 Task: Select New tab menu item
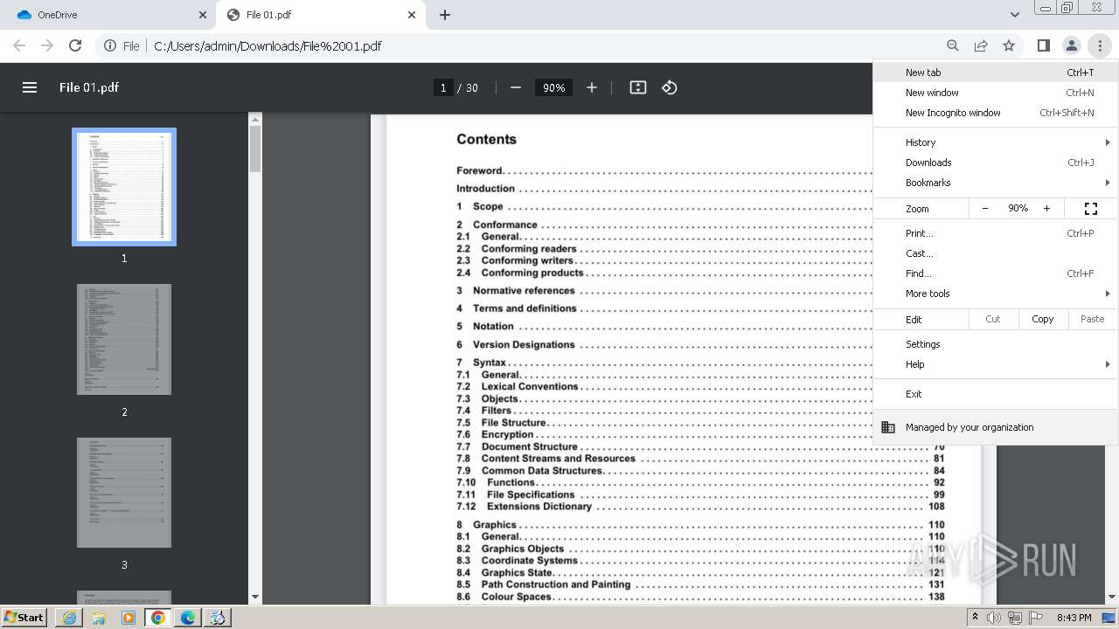click(x=996, y=73)
